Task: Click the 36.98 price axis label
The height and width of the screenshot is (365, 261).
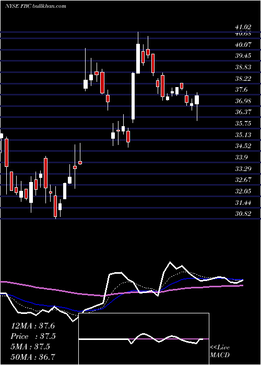Action: click(243, 101)
